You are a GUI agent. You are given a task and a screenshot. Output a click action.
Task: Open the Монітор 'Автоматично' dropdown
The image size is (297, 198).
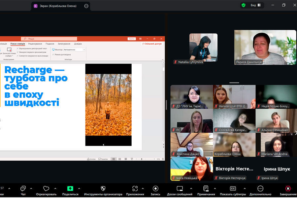84,49
